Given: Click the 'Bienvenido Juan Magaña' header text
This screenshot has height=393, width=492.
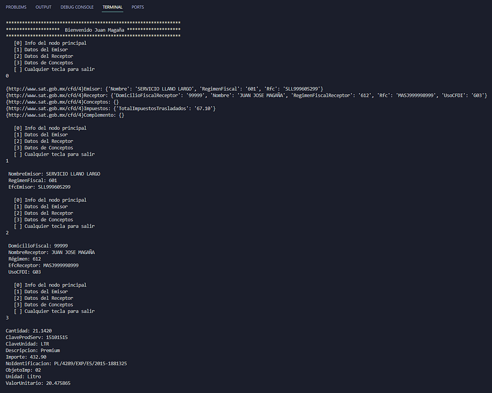Looking at the screenshot, I should [x=94, y=30].
